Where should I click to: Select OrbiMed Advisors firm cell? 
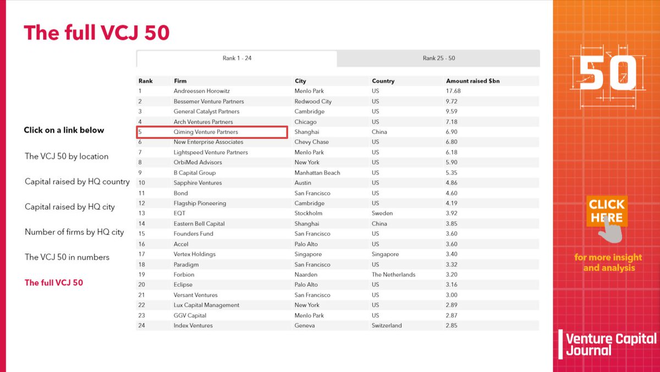click(199, 162)
